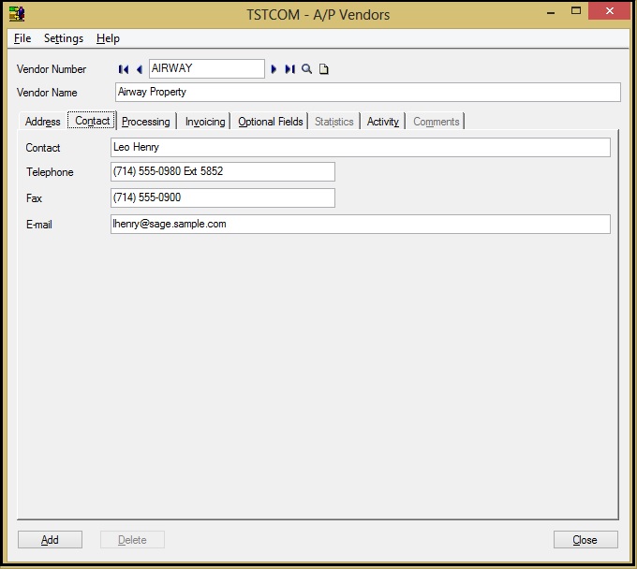Image resolution: width=637 pixels, height=569 pixels.
Task: Switch to the Address tab
Action: [x=42, y=122]
